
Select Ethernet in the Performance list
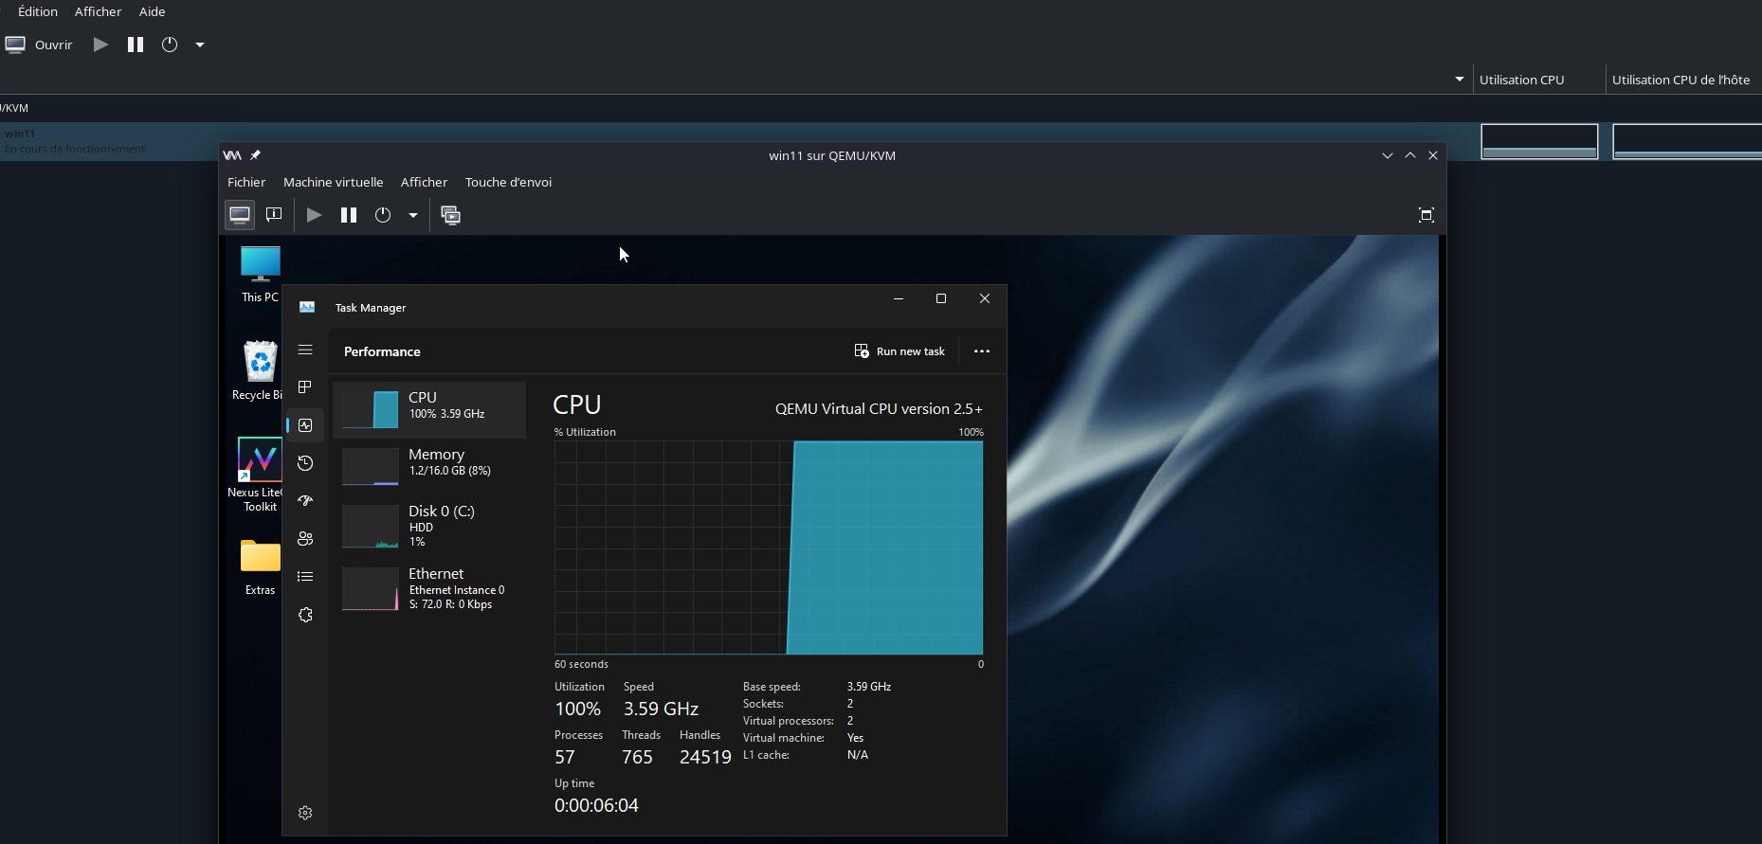click(x=429, y=588)
